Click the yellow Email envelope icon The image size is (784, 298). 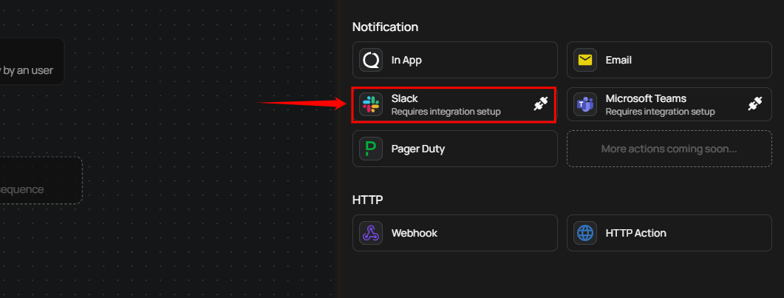[585, 60]
